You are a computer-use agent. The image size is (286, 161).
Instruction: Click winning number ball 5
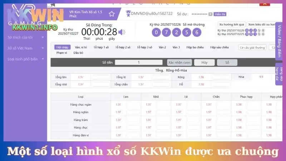pos(186,33)
